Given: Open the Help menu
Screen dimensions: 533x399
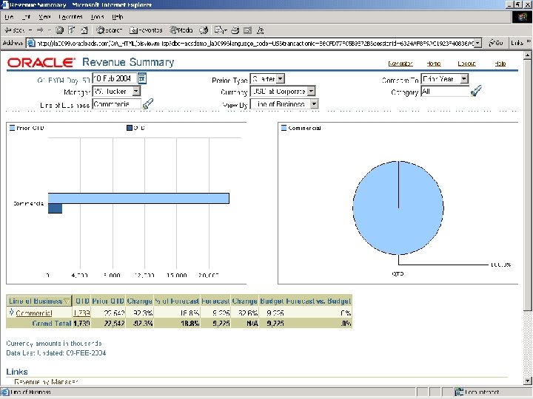Looking at the screenshot, I should (x=117, y=16).
